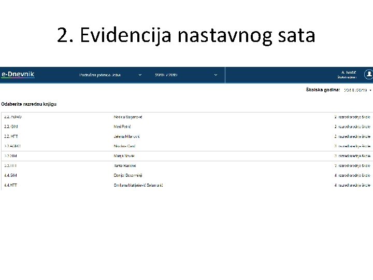Click grade level text in 2.2. GIM row
The height and width of the screenshot is (280, 373).
(x=352, y=127)
